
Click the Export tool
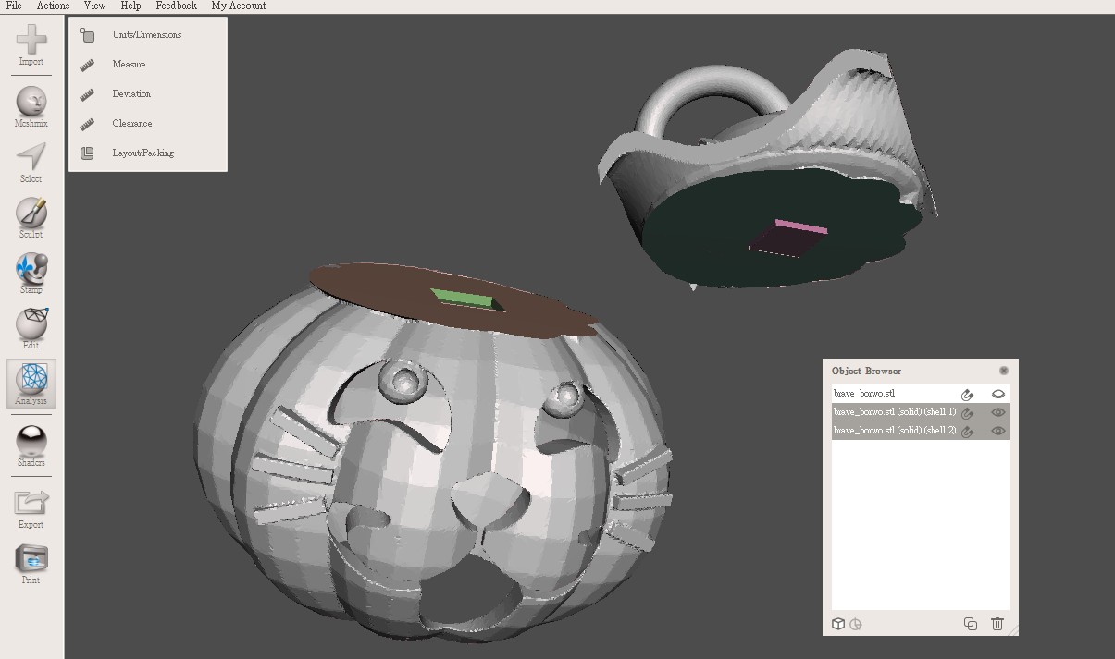tap(31, 507)
